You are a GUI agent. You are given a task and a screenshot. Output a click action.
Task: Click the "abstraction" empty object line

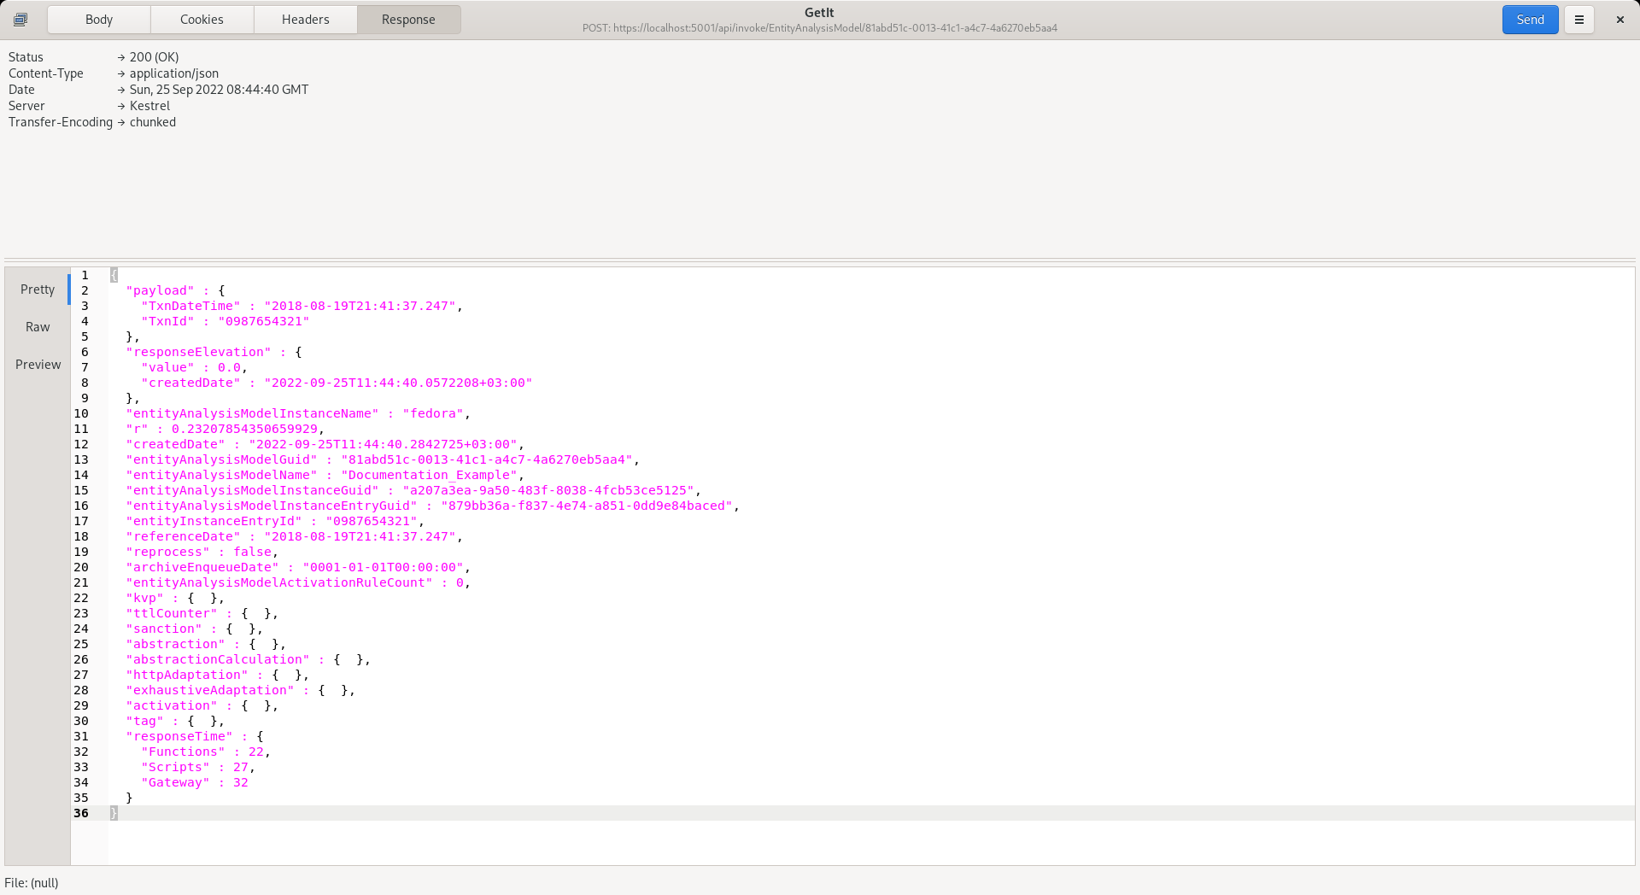(206, 644)
